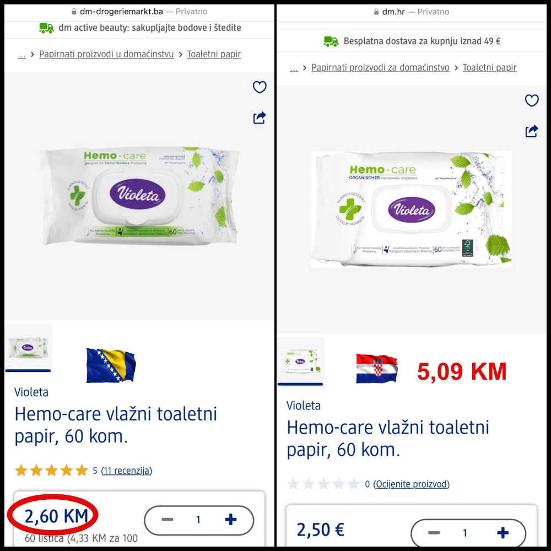Open 'Papirnati proizvodi u domaćinstvu' breadcrumb

click(106, 54)
